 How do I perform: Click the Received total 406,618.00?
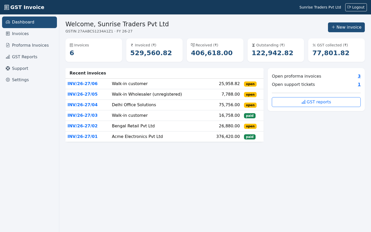(x=212, y=53)
